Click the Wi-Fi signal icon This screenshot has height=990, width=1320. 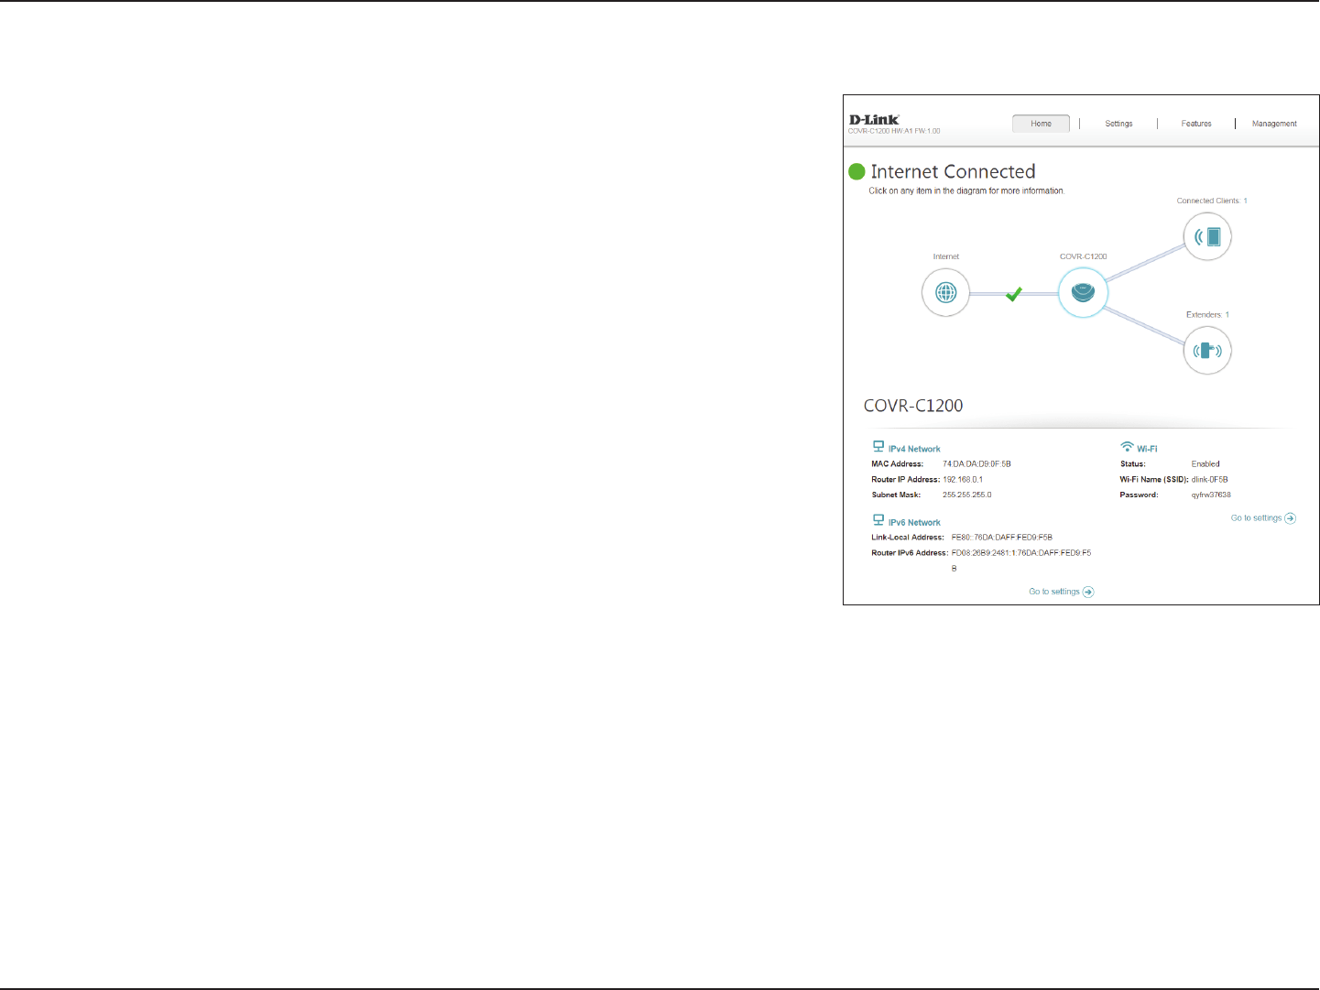[1127, 447]
